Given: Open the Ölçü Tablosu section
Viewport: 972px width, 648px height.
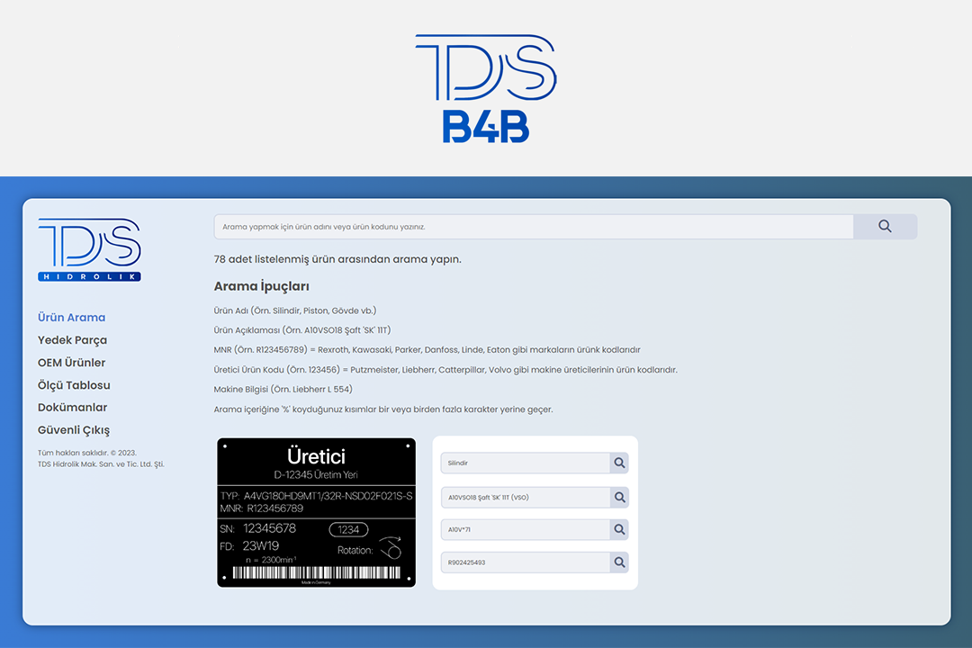Looking at the screenshot, I should click(x=74, y=385).
